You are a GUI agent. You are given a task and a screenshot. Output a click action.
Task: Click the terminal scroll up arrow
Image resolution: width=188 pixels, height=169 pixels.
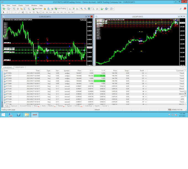click(185, 71)
